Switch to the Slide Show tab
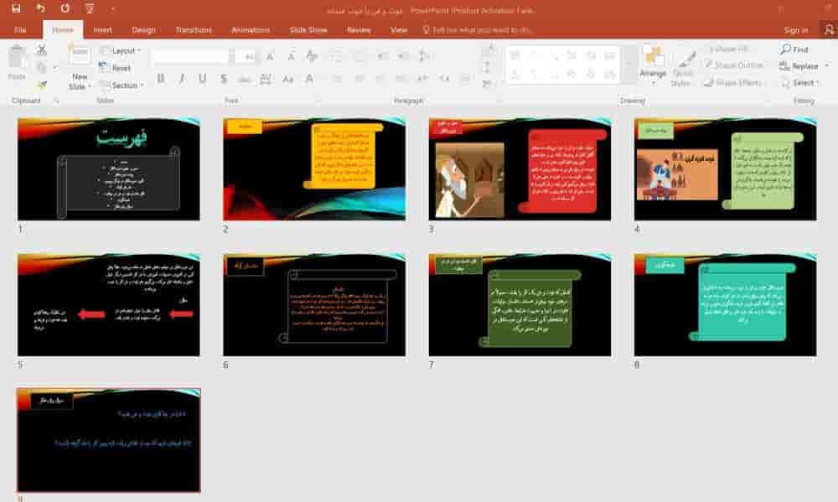Viewport: 838px width, 502px height. (x=308, y=30)
